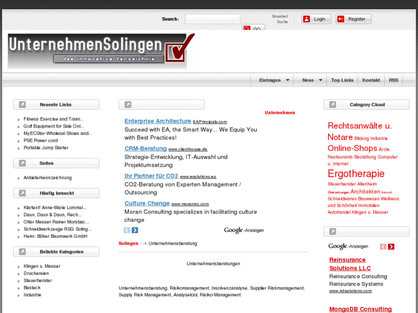Open Schneidwerkzeuge RSG Soling... link
418x313 pixels.
(57, 229)
